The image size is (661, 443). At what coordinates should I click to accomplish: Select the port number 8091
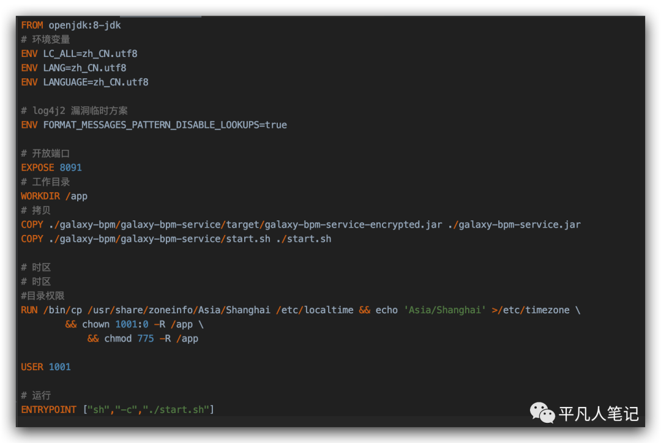tap(70, 168)
